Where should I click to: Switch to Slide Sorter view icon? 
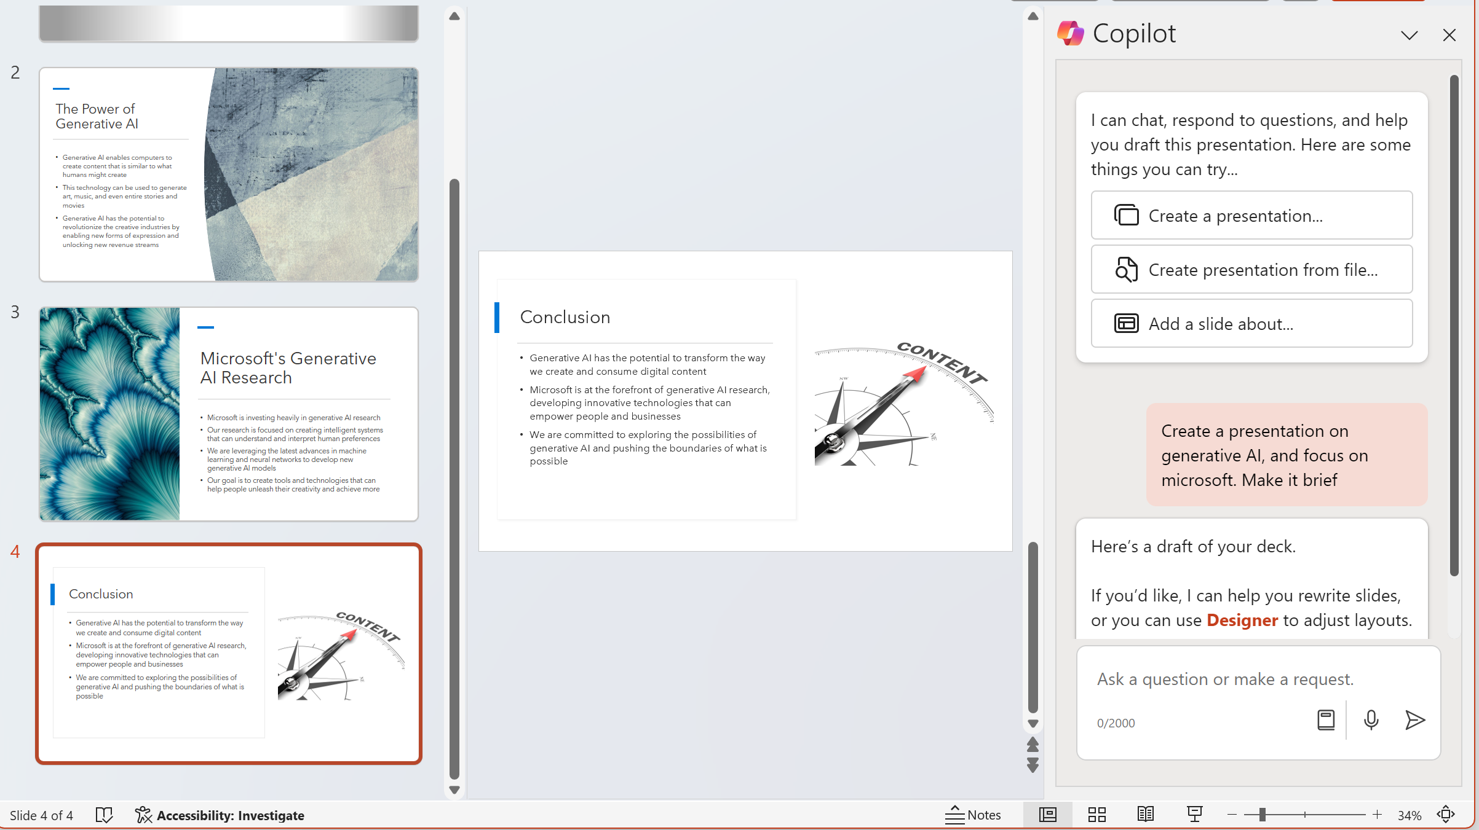pos(1096,815)
